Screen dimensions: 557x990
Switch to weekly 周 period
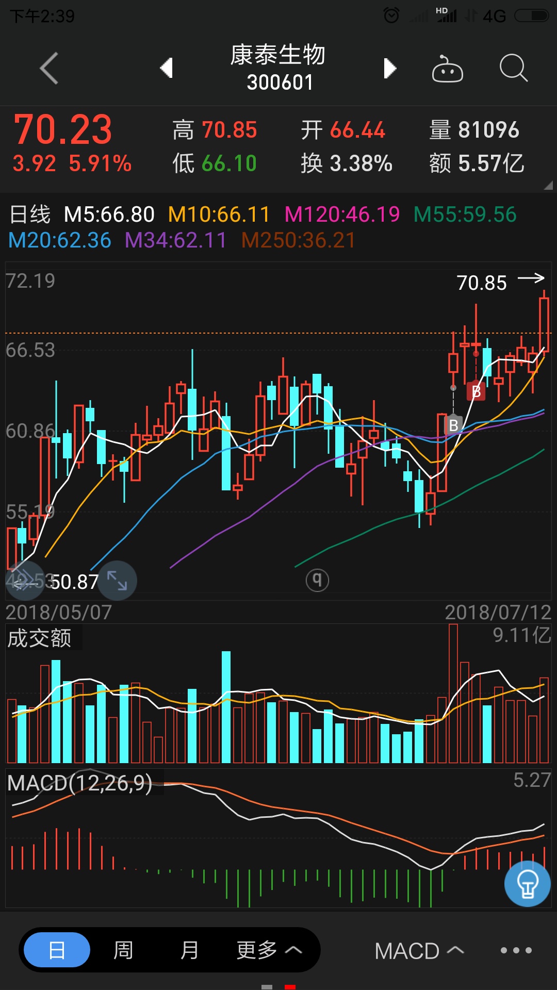pos(123,950)
